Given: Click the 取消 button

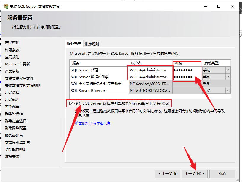Looking at the screenshot, I should [x=222, y=174].
